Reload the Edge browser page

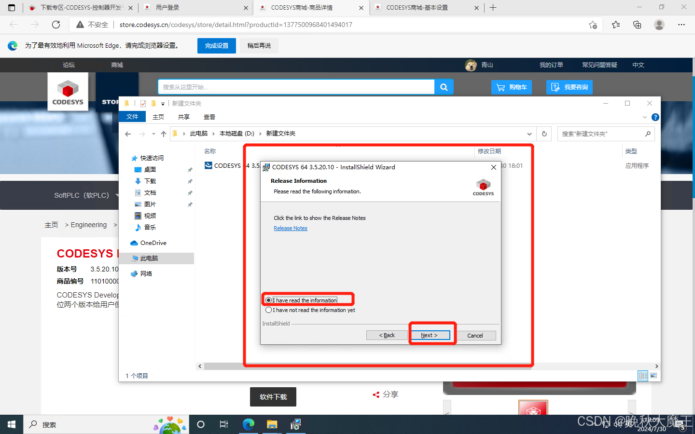click(x=56, y=25)
